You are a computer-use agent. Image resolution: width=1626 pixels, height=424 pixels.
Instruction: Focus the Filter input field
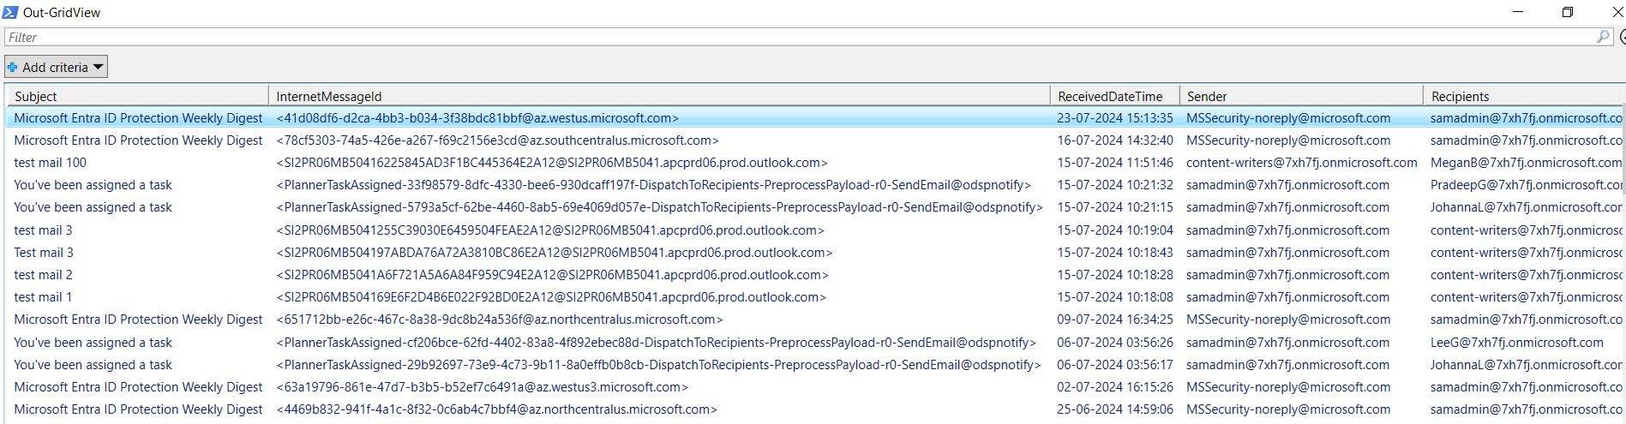(807, 37)
